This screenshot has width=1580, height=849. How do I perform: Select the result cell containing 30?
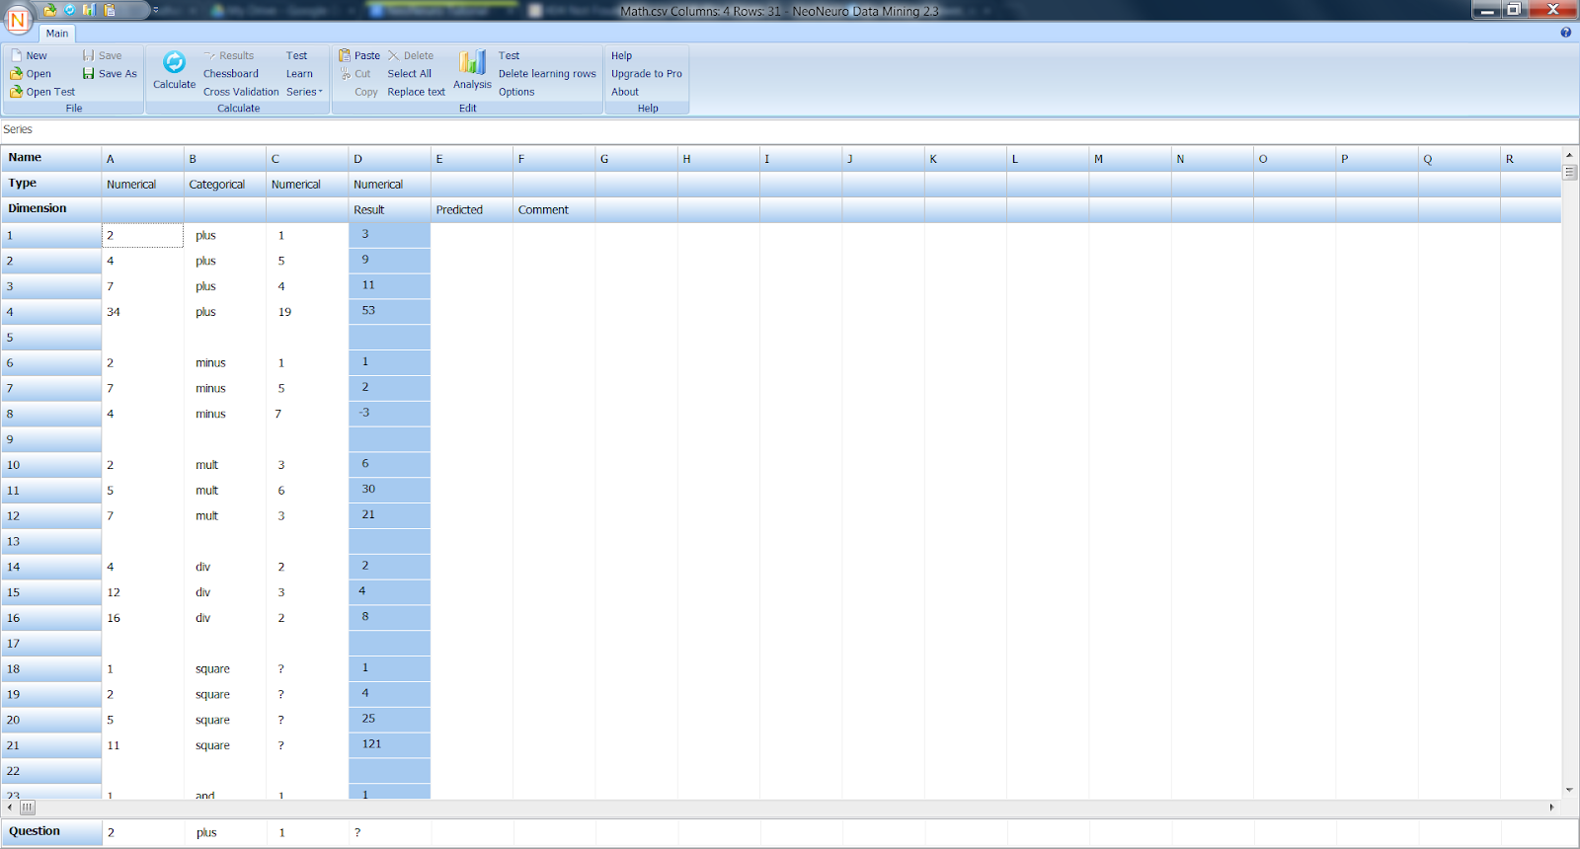[389, 490]
